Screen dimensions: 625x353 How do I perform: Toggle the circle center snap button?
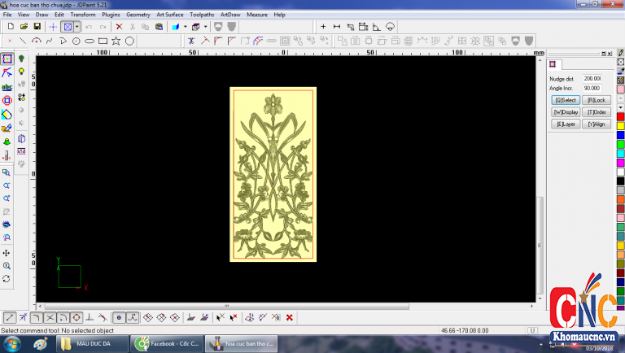click(76, 317)
